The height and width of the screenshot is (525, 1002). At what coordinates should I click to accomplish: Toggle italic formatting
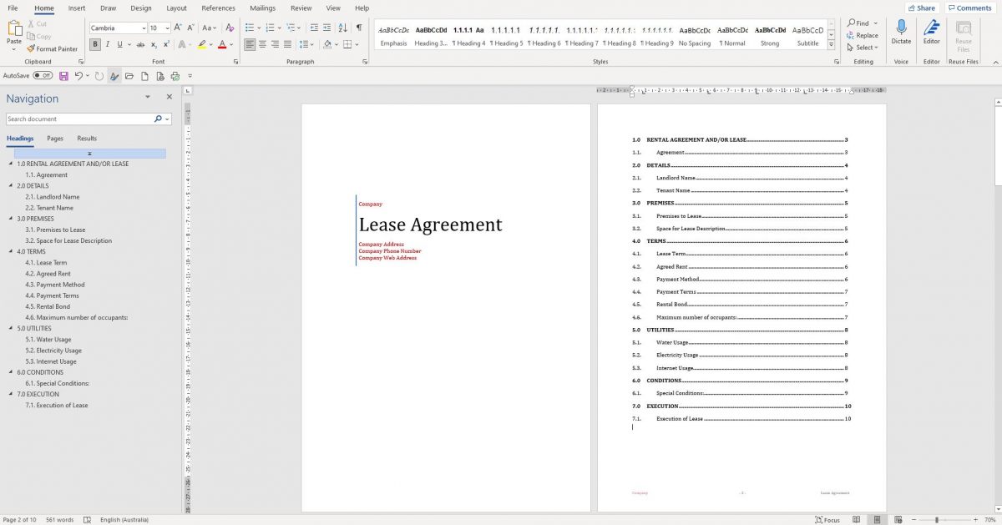click(x=108, y=43)
